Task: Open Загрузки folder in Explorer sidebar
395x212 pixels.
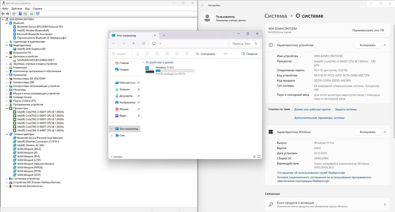Action: pos(124,89)
